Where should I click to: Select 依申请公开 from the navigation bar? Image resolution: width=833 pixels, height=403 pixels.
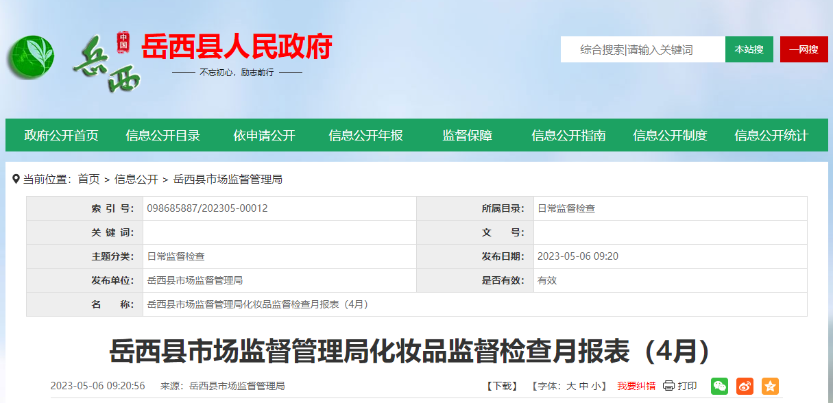click(x=265, y=135)
